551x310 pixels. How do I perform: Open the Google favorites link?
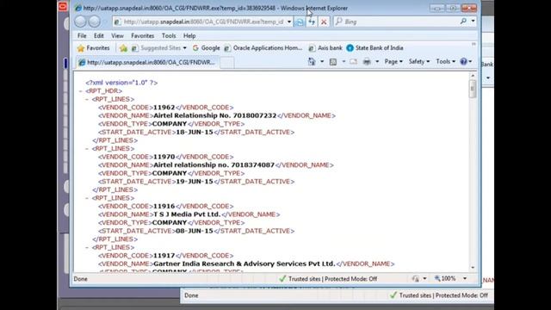click(x=207, y=48)
